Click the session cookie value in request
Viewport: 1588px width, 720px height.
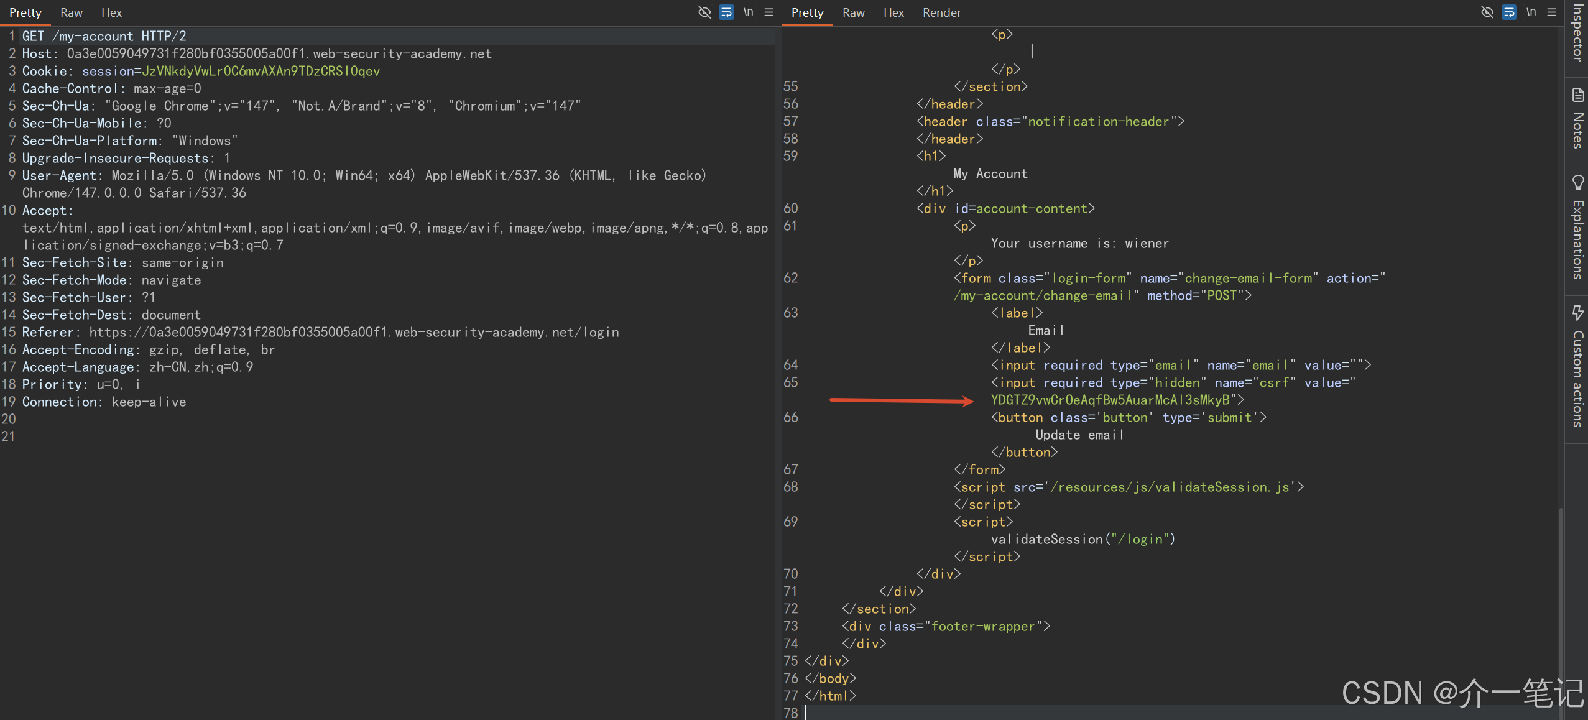(261, 72)
